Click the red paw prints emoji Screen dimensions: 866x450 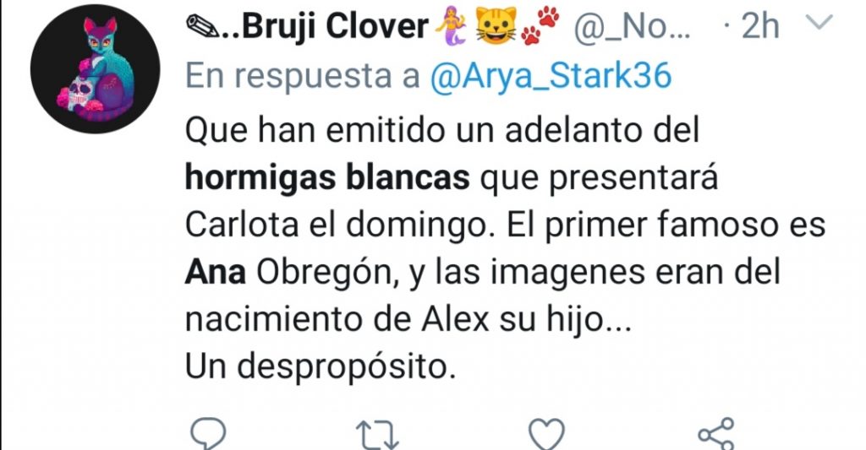click(x=540, y=26)
